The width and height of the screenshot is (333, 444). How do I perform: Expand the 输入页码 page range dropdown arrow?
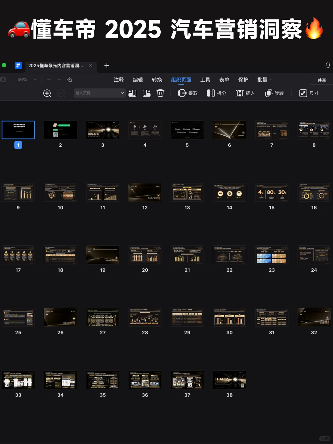(122, 93)
